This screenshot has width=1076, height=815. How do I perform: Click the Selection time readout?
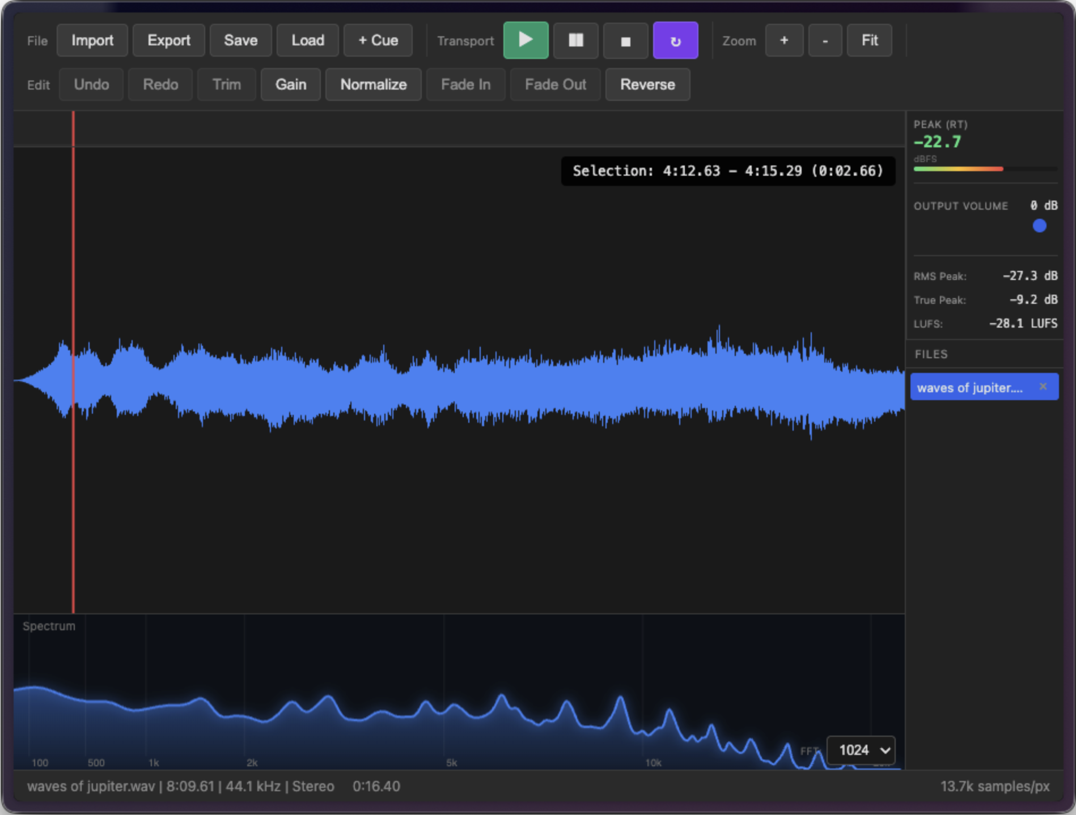[728, 171]
